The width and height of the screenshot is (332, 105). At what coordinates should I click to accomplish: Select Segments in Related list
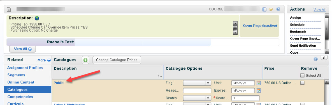coord(16,75)
